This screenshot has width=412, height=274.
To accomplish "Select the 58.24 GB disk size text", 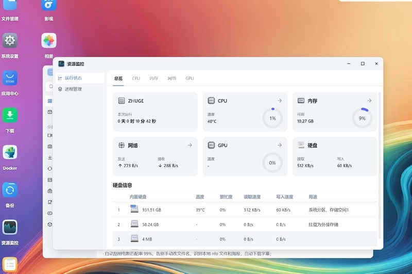I will pos(150,224).
